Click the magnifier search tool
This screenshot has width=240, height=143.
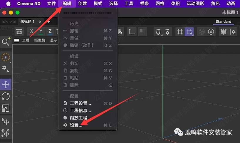[x=6, y=42]
